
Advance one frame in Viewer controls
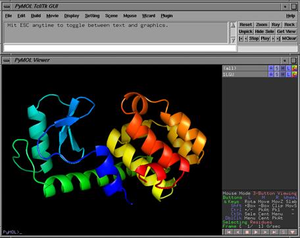265,232
